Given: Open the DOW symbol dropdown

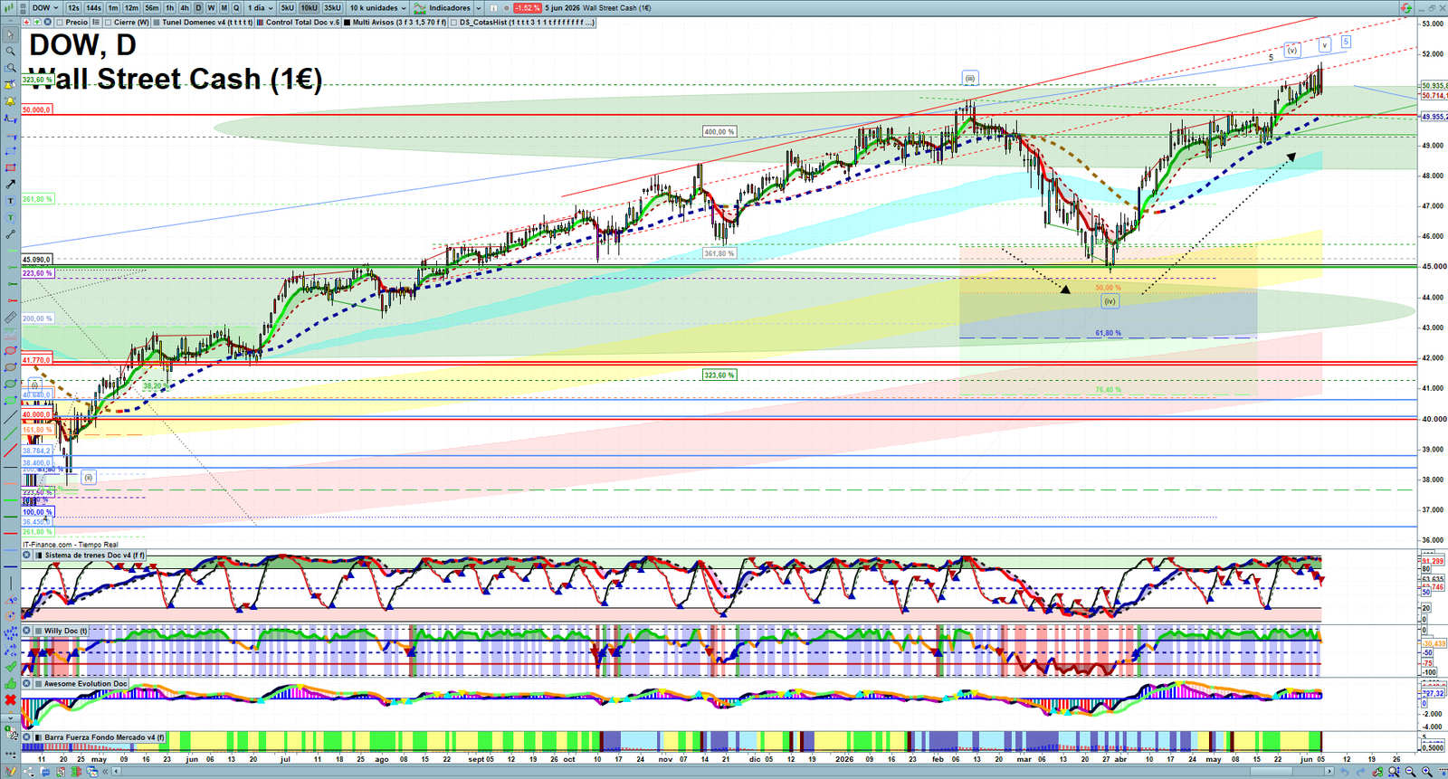Looking at the screenshot, I should [x=45, y=8].
